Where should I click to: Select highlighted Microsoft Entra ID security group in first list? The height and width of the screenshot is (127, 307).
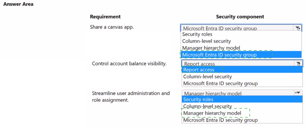tap(219, 55)
